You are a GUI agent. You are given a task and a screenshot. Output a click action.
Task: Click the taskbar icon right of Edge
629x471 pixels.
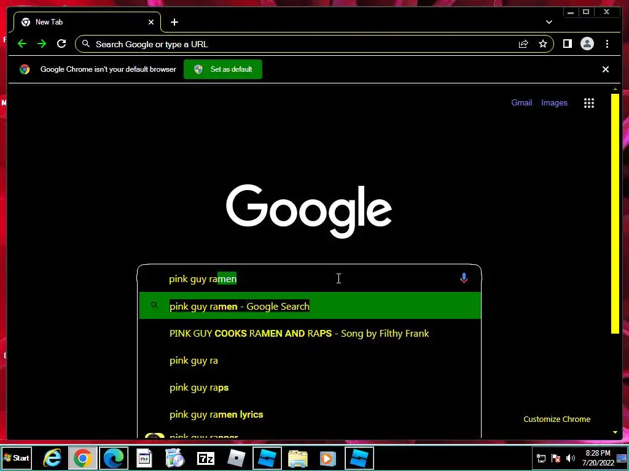144,458
